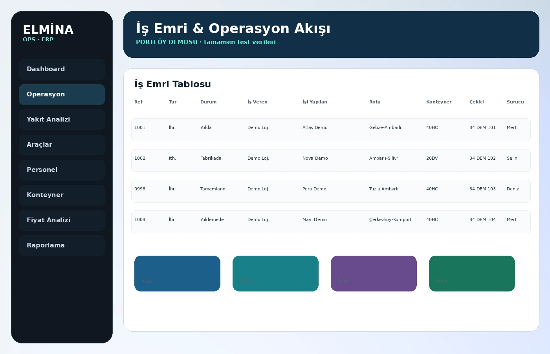The image size is (550, 354).
Task: Open Konteyner from the sidebar
Action: click(62, 195)
